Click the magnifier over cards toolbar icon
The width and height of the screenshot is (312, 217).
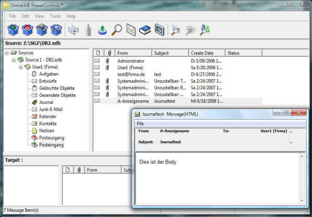[x=175, y=30]
